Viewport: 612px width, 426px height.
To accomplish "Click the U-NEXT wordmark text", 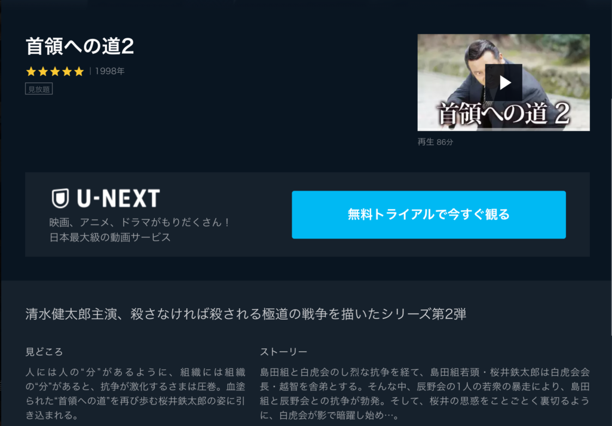I will (x=118, y=198).
